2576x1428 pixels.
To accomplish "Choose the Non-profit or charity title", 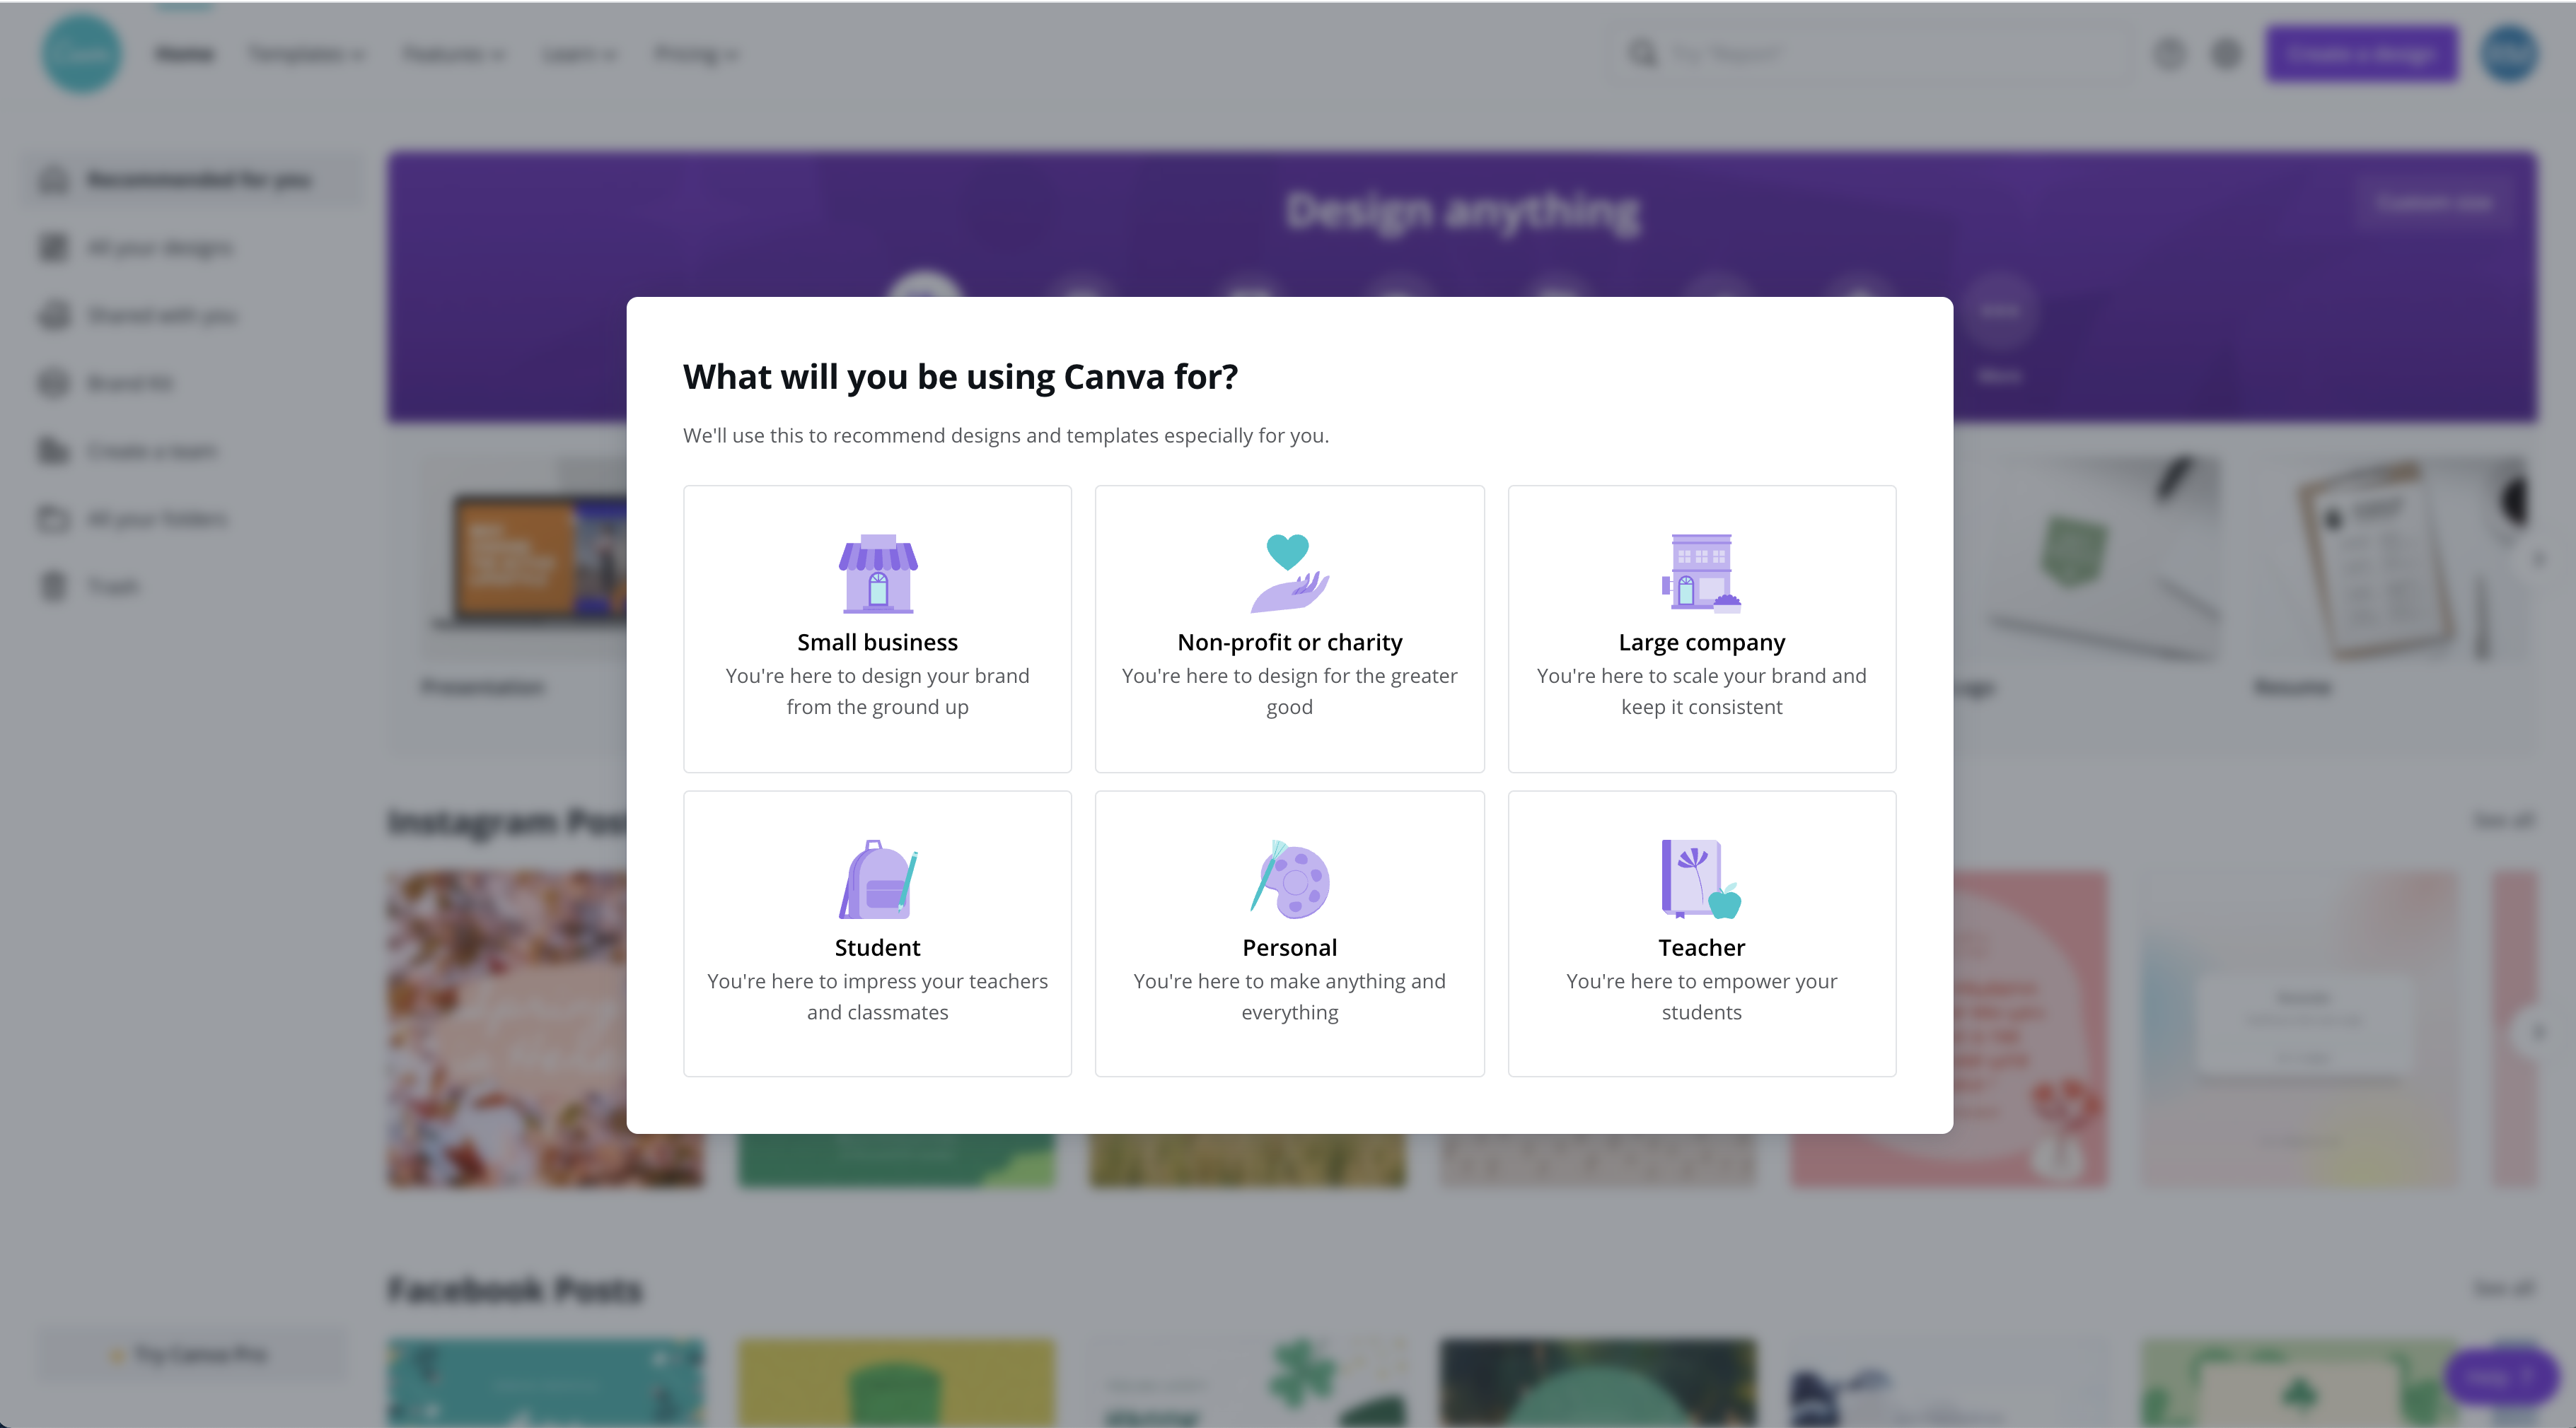I will point(1289,642).
